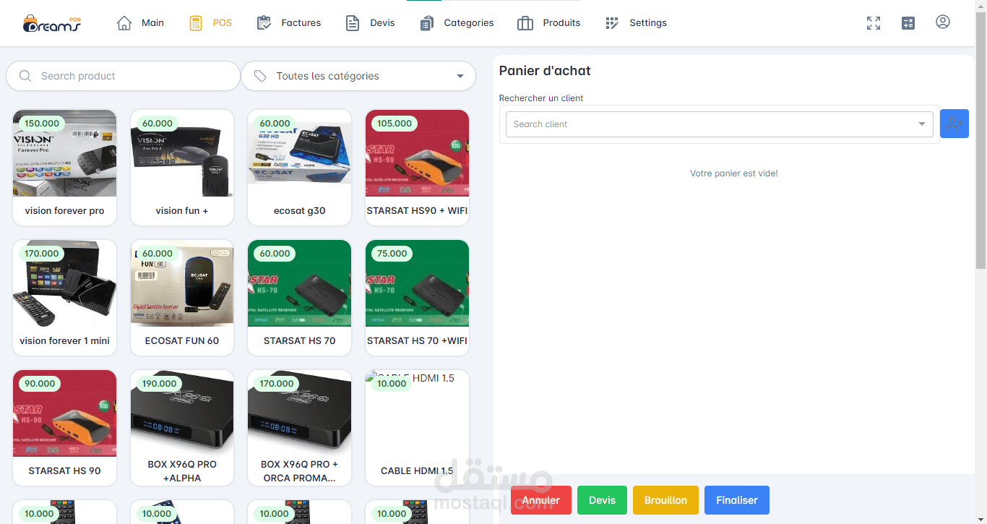Image resolution: width=987 pixels, height=524 pixels.
Task: Click the blue add client button
Action: (x=954, y=124)
